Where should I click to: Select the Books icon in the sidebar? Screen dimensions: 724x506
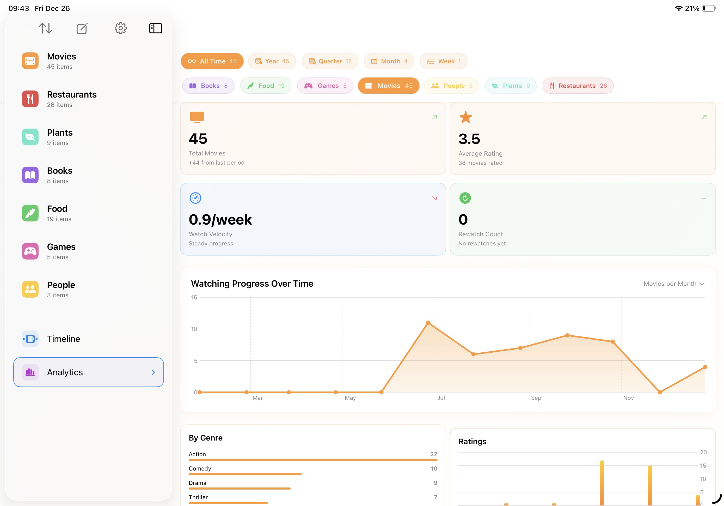pyautogui.click(x=30, y=175)
